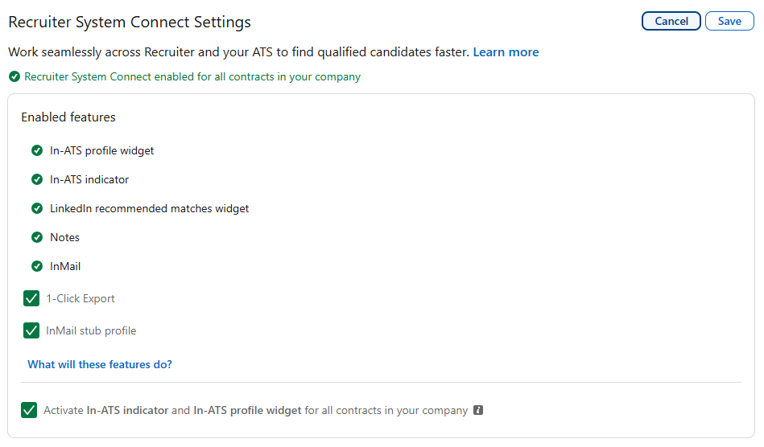Click the green status icon for Recruiter System Connect enabled
This screenshot has height=447, width=764.
[x=14, y=77]
